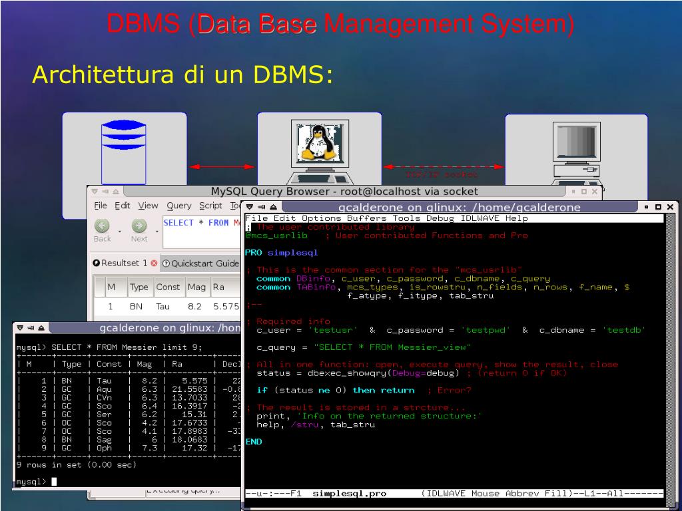Click the pin icon in the mysql terminal titlebar
Image resolution: width=682 pixels, height=511 pixels.
pyautogui.click(x=31, y=327)
